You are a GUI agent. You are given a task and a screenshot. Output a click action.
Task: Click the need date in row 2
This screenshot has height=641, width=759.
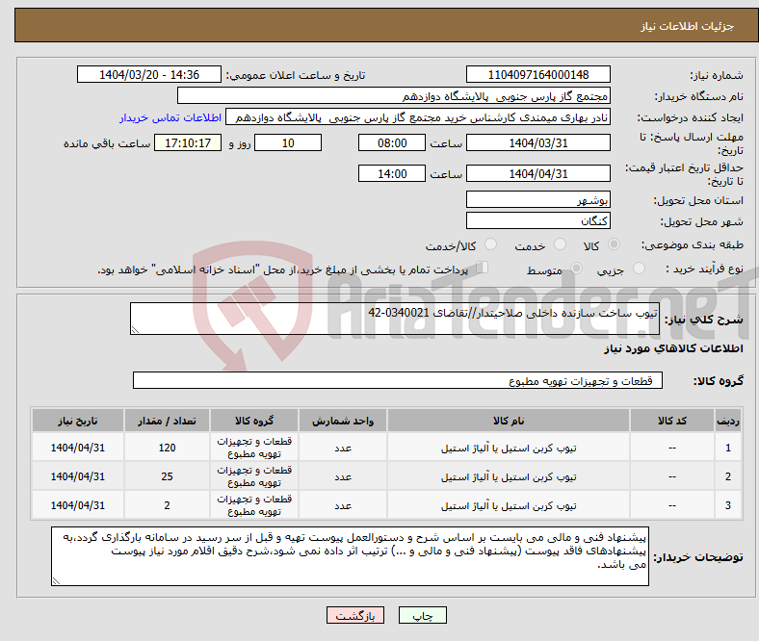point(78,477)
